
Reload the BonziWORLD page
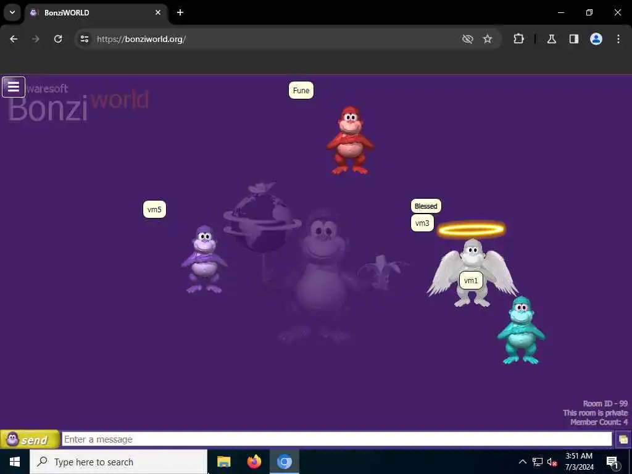(x=58, y=39)
